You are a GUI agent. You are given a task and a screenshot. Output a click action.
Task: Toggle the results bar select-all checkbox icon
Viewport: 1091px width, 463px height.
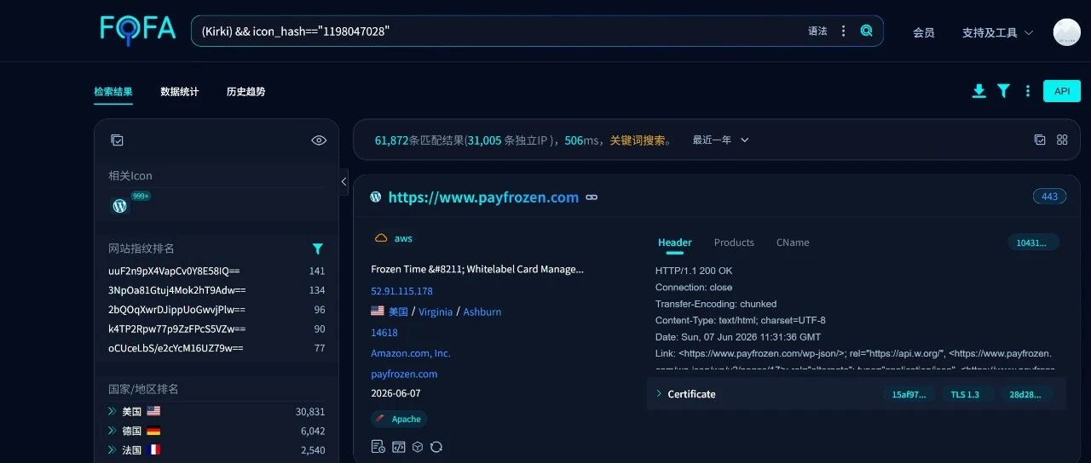(x=1040, y=140)
